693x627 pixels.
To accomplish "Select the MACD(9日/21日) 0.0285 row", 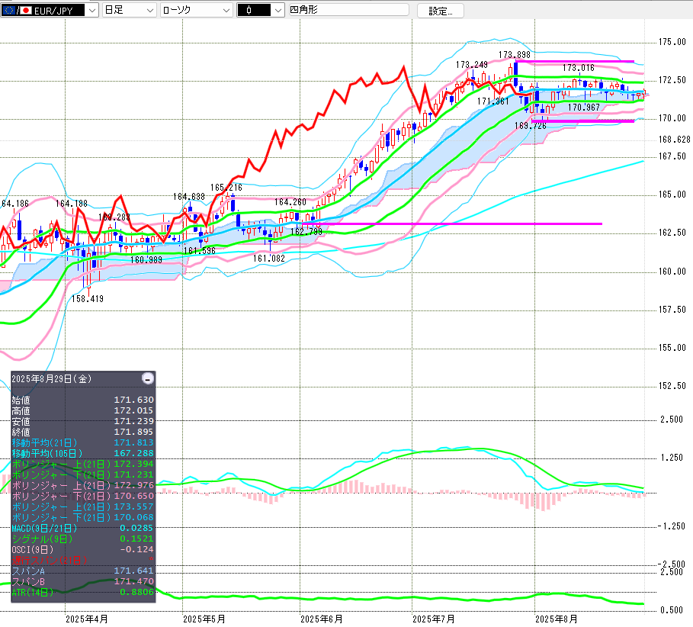I will [x=83, y=528].
